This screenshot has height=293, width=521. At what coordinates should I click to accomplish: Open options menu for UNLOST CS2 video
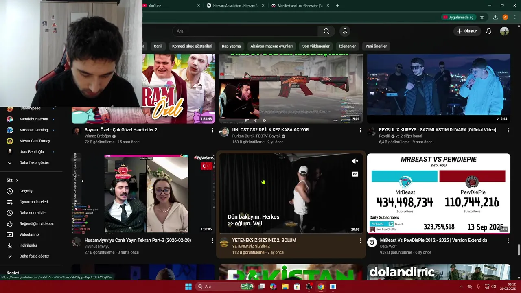[360, 130]
